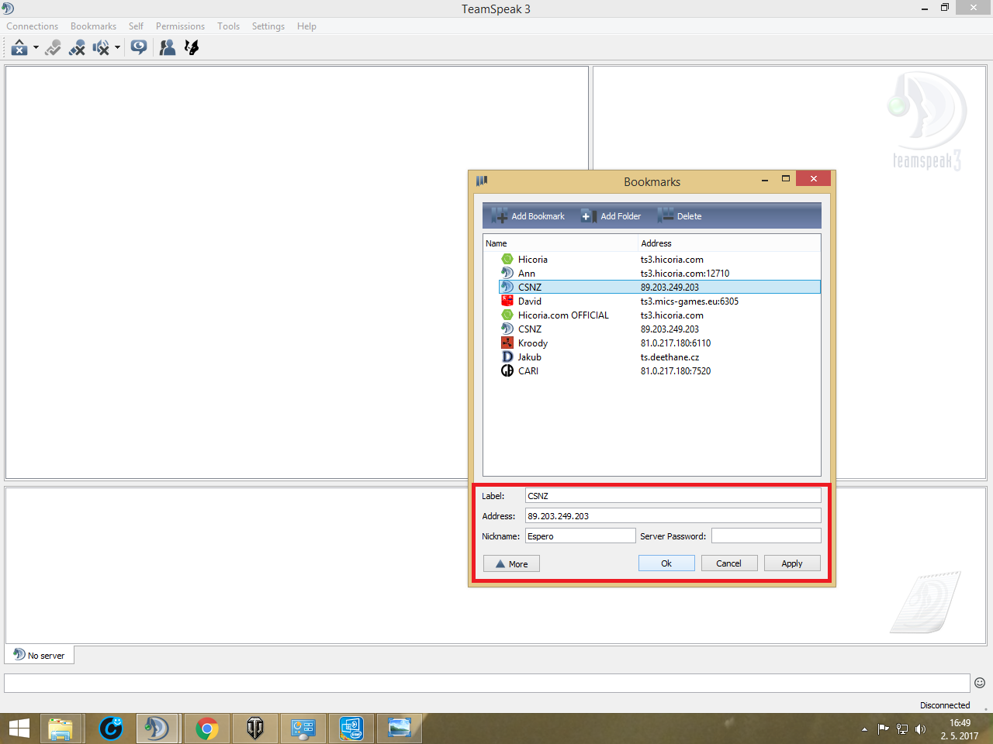993x744 pixels.
Task: Open Google Chrome from the taskbar
Action: [x=206, y=728]
